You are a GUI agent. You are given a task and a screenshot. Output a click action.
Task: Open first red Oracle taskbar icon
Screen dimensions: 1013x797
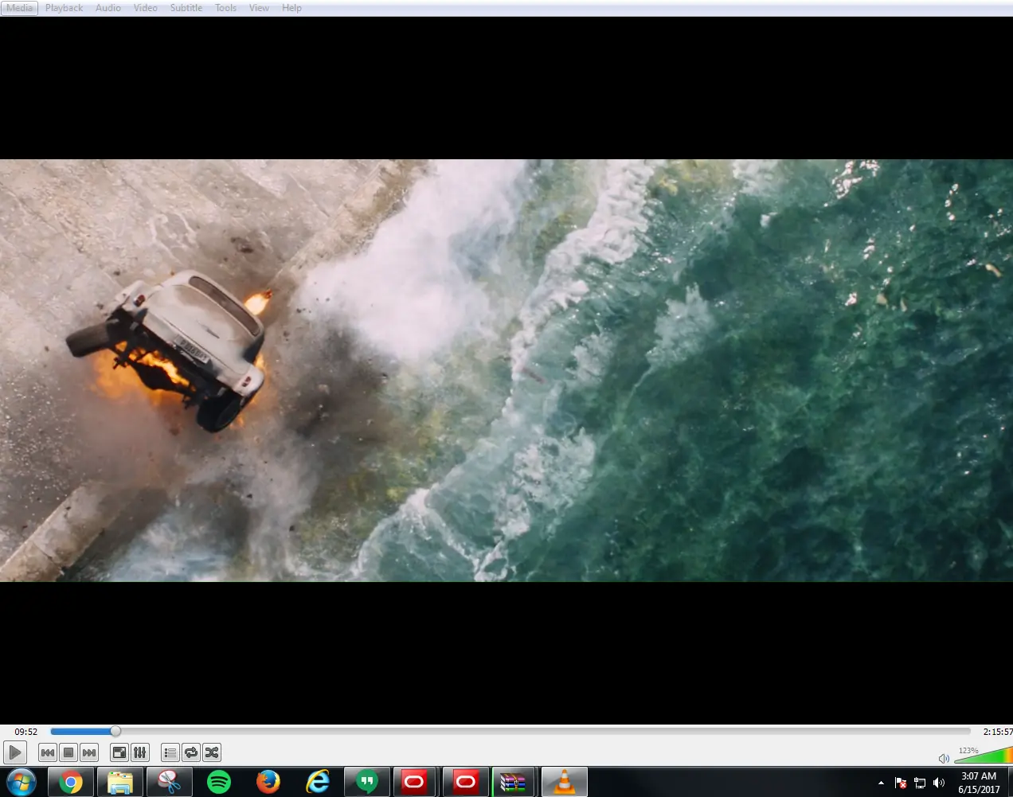(x=415, y=783)
